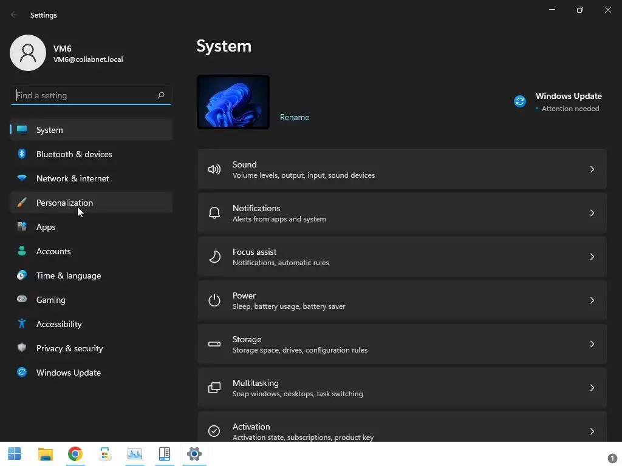The height and width of the screenshot is (466, 622).
Task: Open the Start menu on taskbar
Action: click(x=15, y=454)
